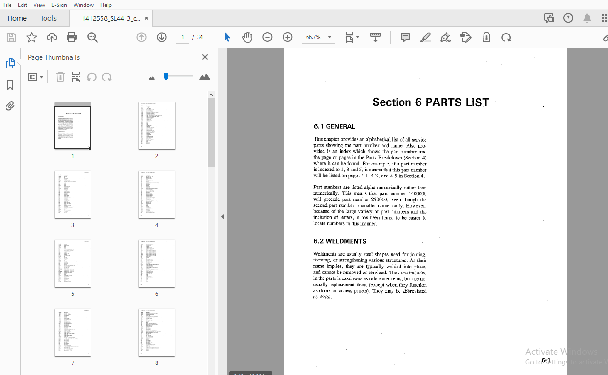Select page 6 thumbnail

click(157, 264)
